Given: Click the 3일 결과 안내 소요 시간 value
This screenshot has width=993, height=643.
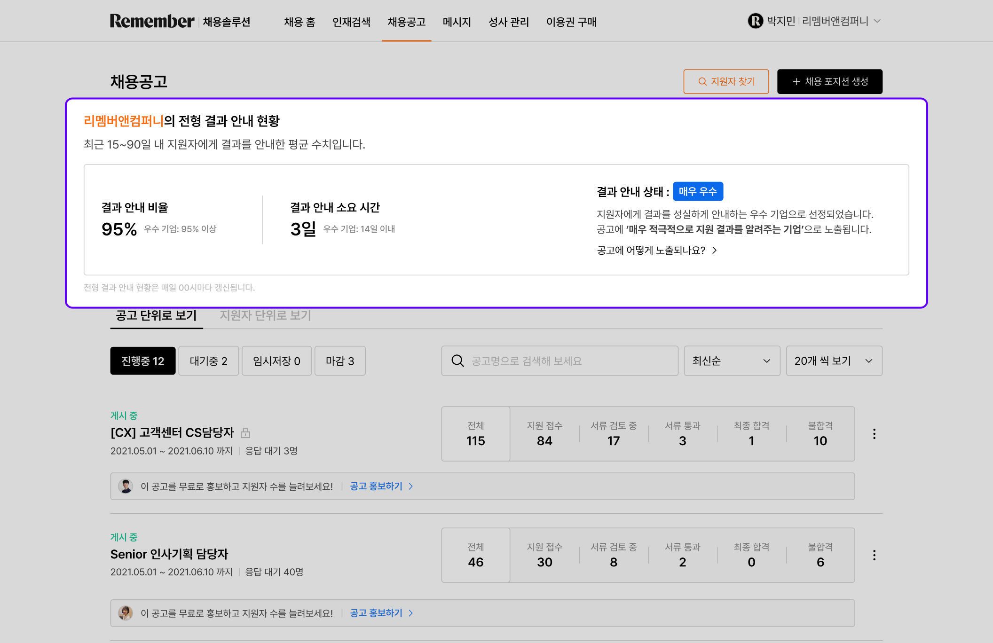Looking at the screenshot, I should tap(303, 229).
